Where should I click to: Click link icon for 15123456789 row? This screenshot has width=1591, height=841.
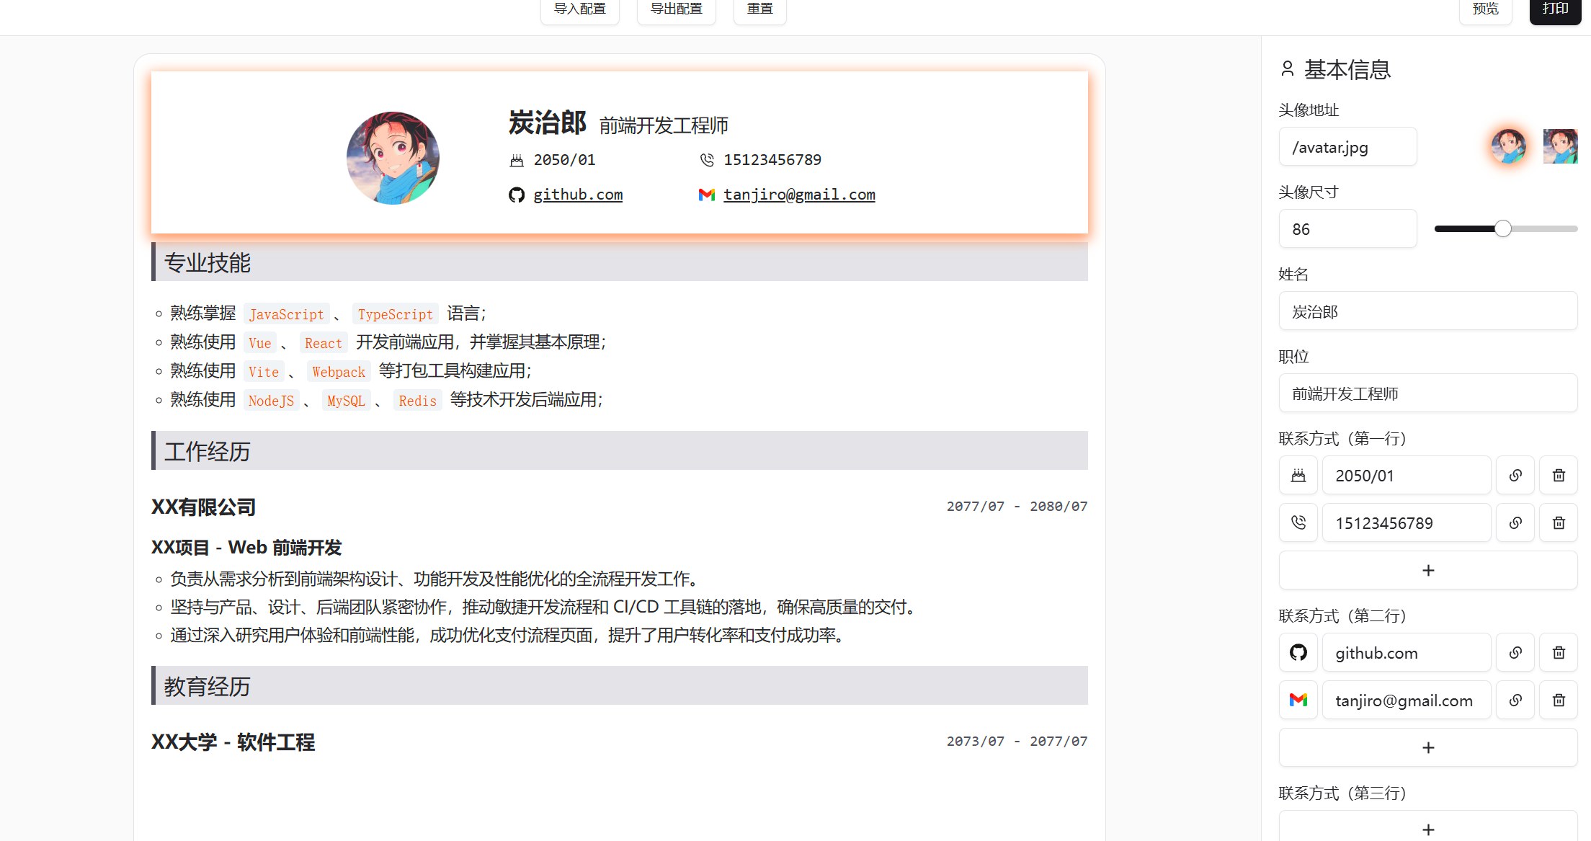[1515, 523]
